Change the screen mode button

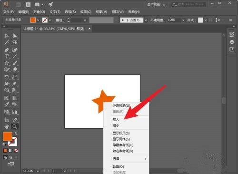click(10, 164)
